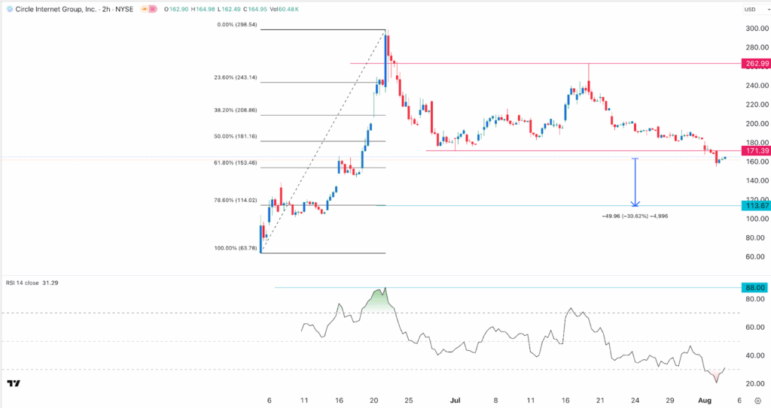The width and height of the screenshot is (771, 408).
Task: Open the USD currency dropdown
Action: pyautogui.click(x=755, y=9)
